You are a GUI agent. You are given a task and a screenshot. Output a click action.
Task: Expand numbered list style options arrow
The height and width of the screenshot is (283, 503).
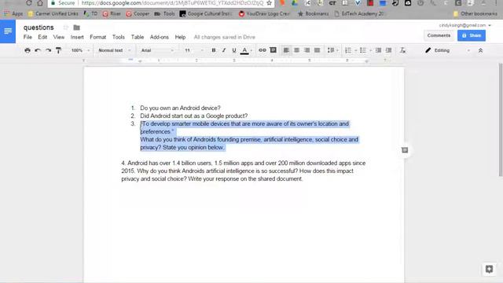pyautogui.click(x=355, y=50)
